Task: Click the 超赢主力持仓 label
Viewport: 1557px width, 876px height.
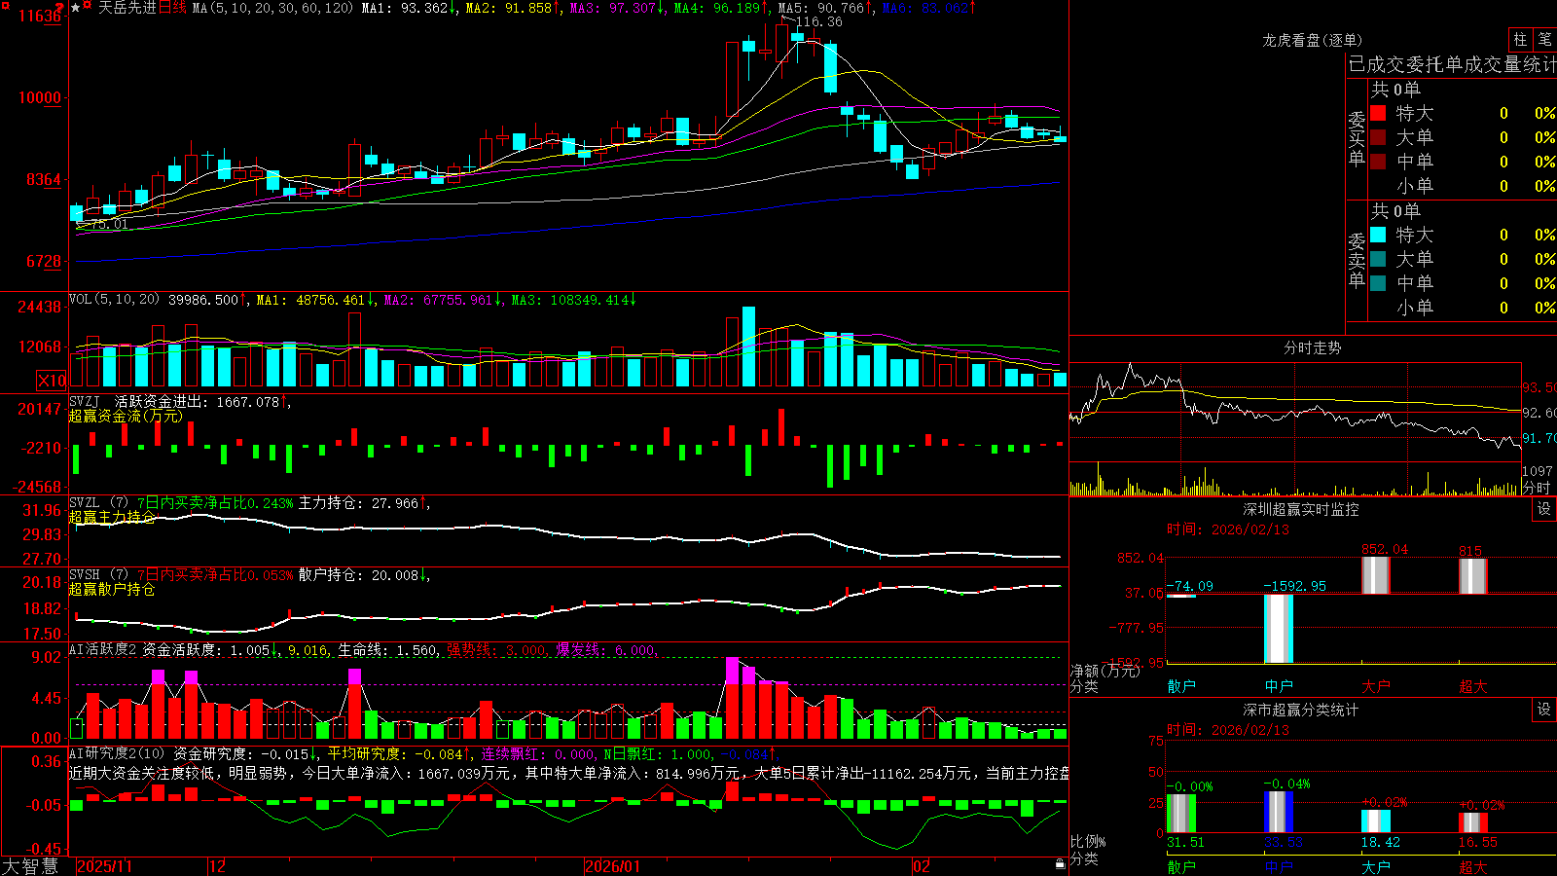Action: tap(112, 517)
